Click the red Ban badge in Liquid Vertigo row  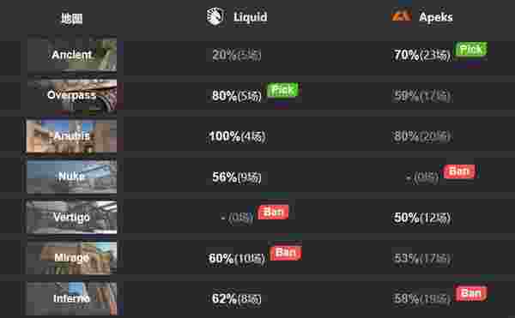pyautogui.click(x=273, y=213)
